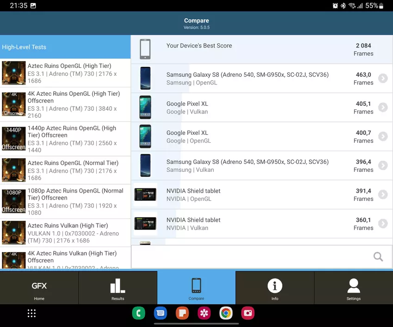The image size is (393, 327).
Task: Open the Info tab
Action: 275,288
